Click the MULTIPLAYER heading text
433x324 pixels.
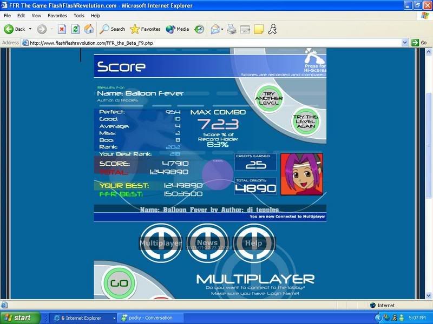tap(255, 279)
